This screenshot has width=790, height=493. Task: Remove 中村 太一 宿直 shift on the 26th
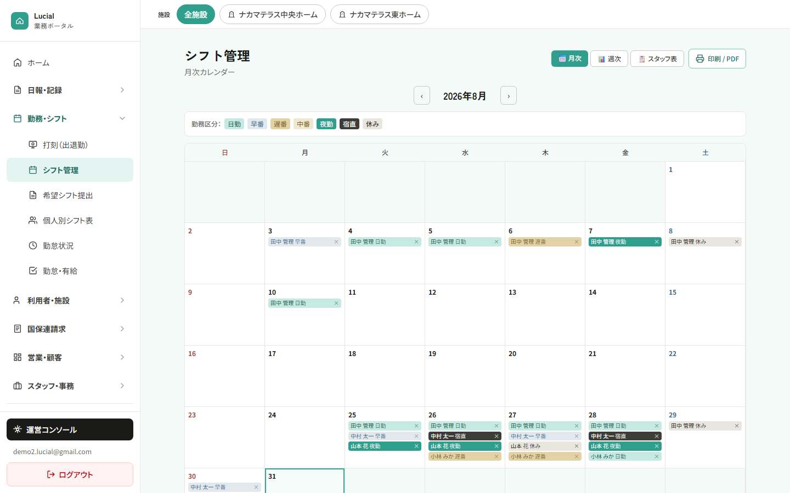point(496,436)
